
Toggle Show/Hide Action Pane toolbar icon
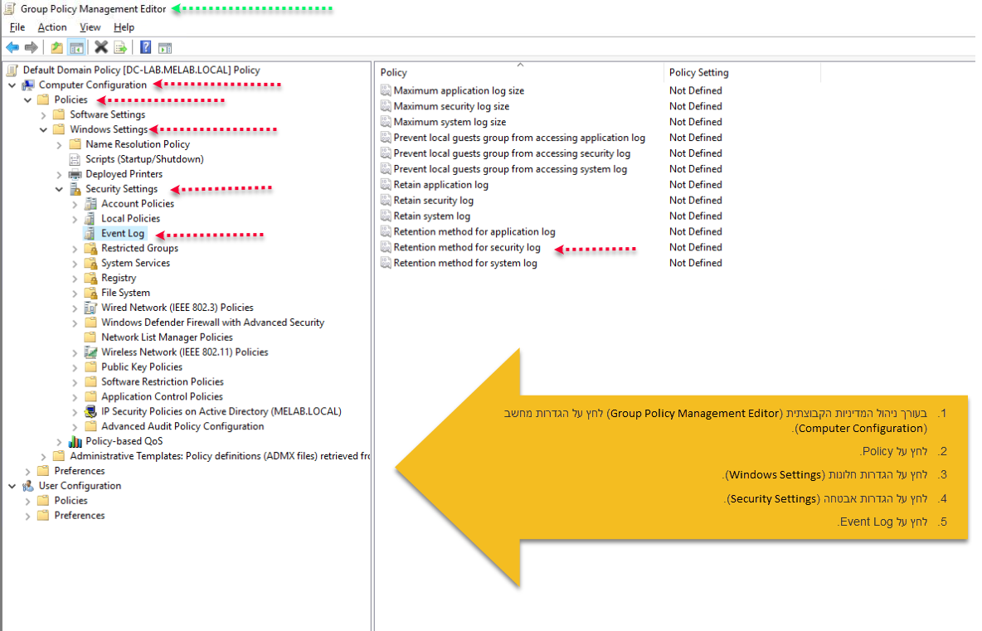[165, 47]
